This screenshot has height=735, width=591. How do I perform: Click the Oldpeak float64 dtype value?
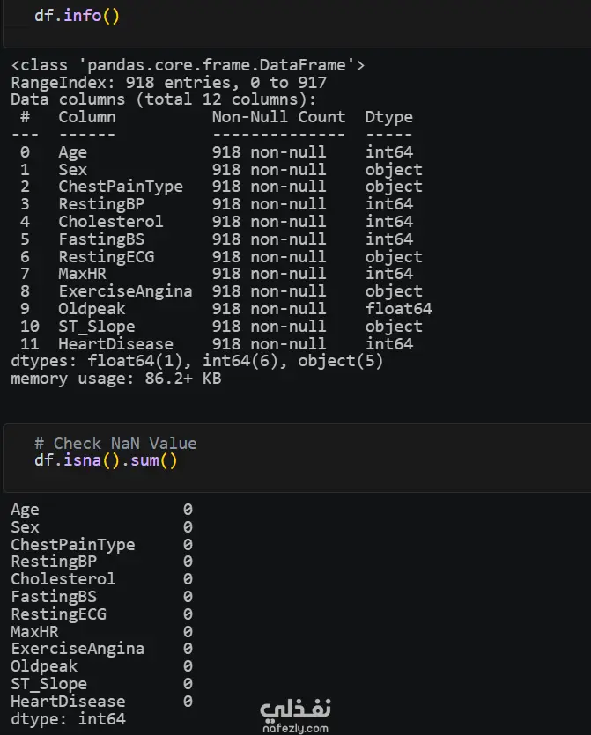point(399,308)
